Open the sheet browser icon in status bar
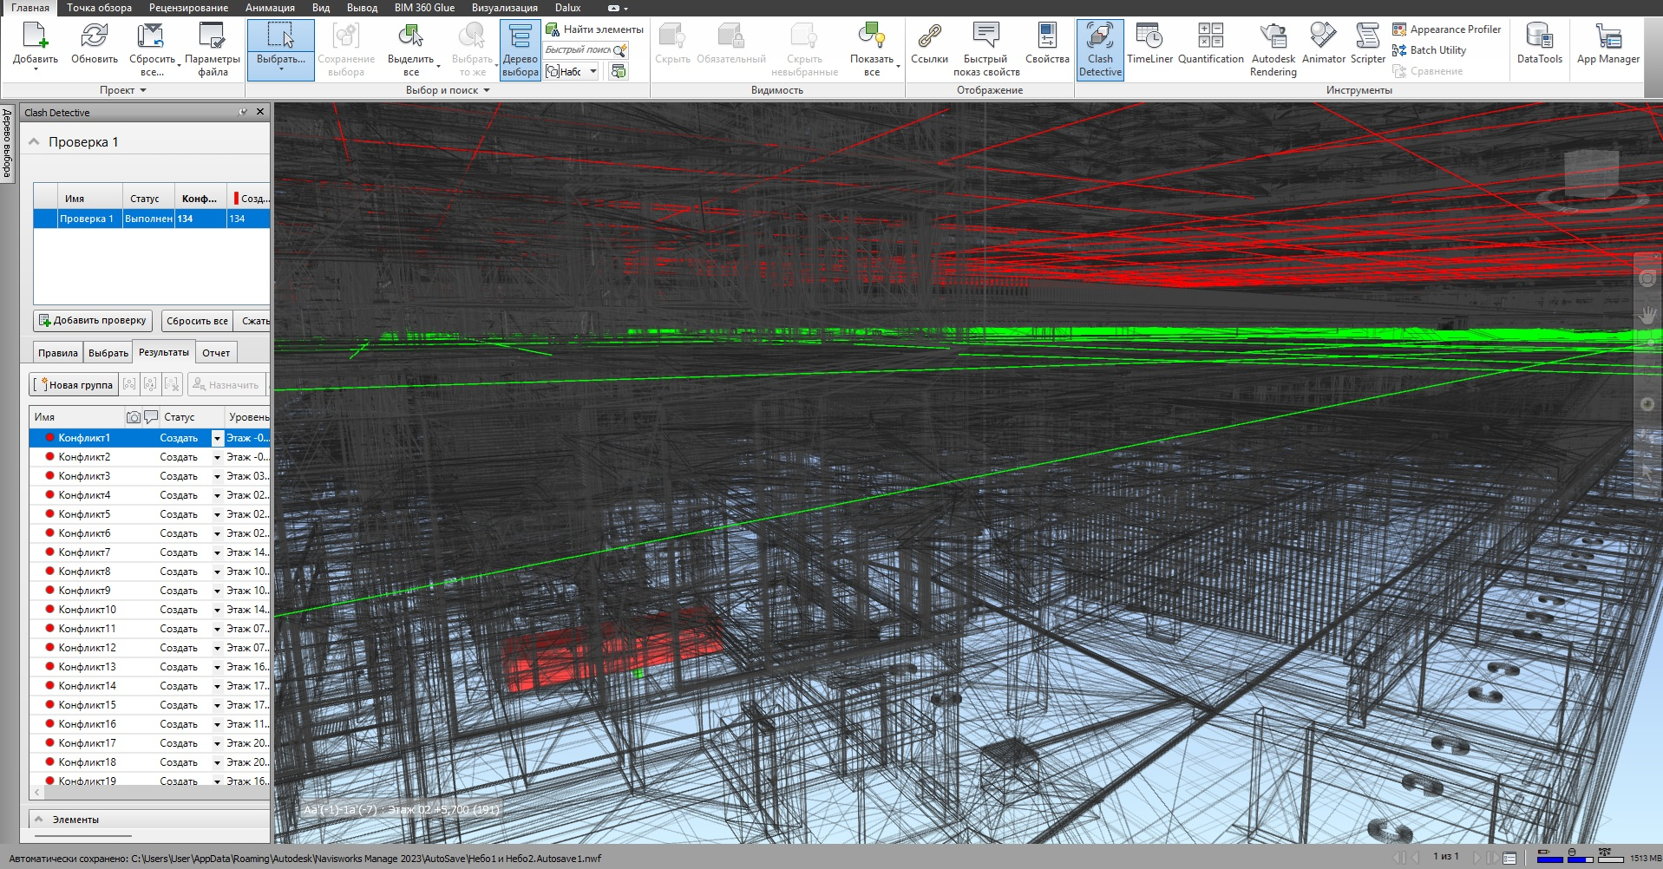This screenshot has height=869, width=1663. click(x=1509, y=858)
